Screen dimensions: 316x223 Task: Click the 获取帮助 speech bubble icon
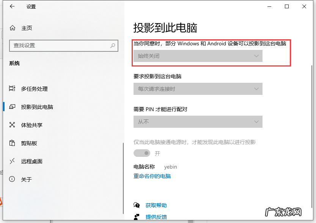(x=137, y=206)
